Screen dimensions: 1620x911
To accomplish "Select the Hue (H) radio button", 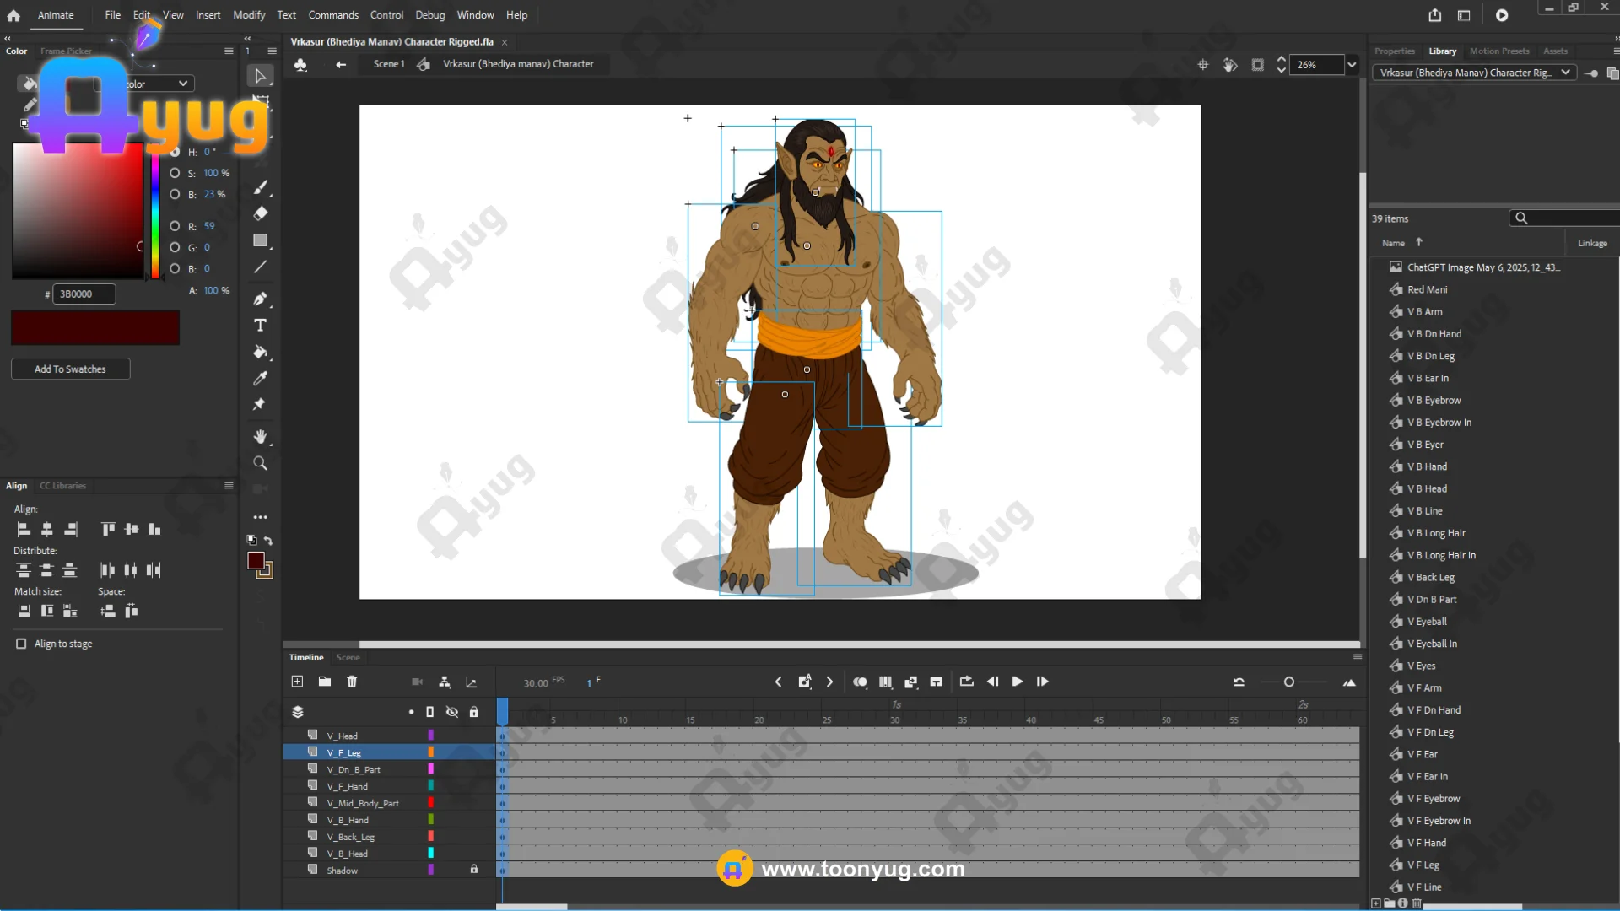I will pos(175,152).
